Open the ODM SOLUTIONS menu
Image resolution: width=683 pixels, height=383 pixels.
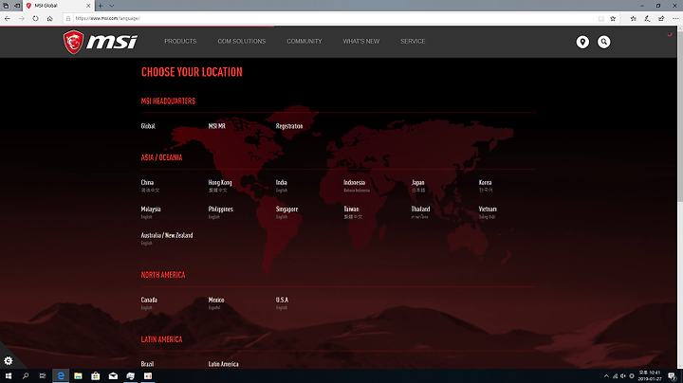click(242, 42)
